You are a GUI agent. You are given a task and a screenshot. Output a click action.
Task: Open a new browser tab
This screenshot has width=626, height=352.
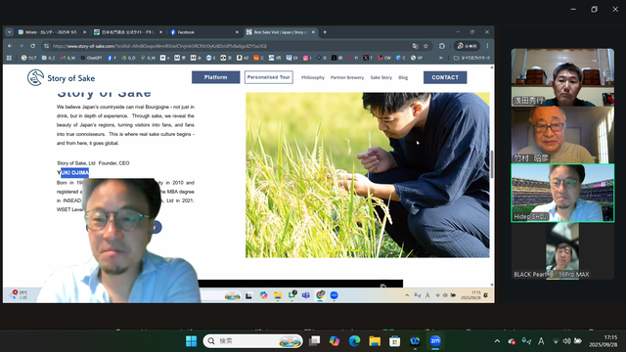325,32
